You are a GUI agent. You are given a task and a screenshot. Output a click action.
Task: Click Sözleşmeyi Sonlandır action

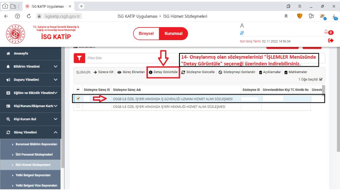237,72
